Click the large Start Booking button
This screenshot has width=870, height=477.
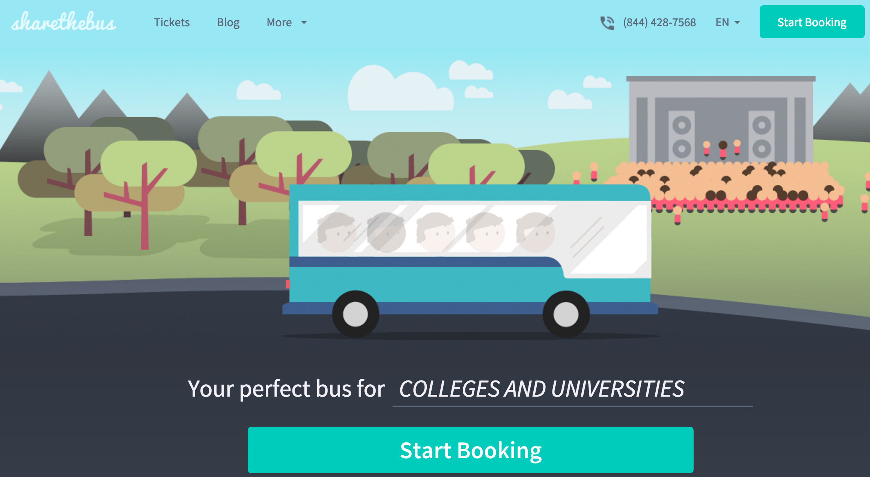coord(471,450)
